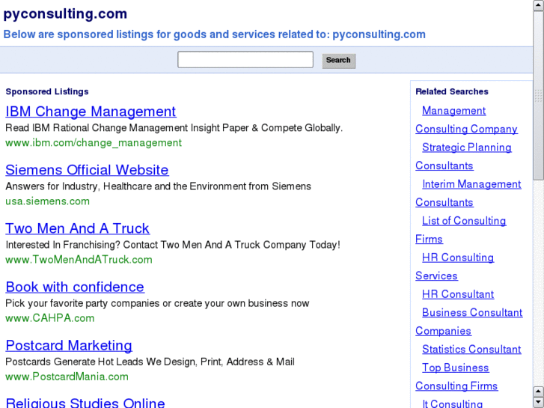The image size is (544, 408).
Task: Open the Religious Studies Online listing
Action: point(85,403)
